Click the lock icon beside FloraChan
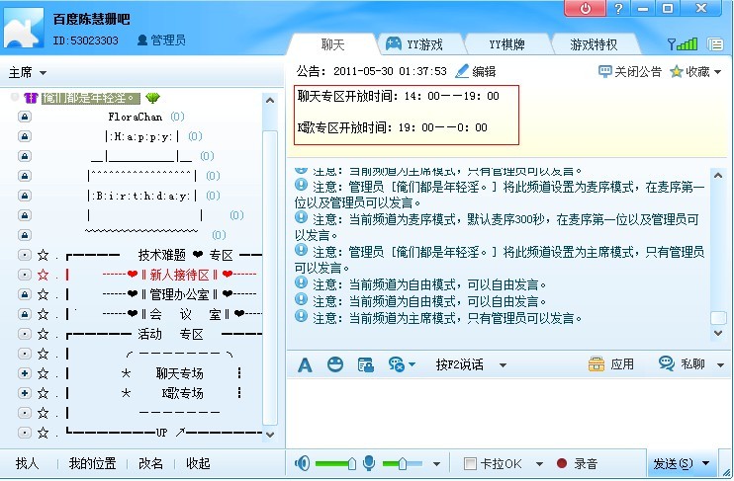 25,117
